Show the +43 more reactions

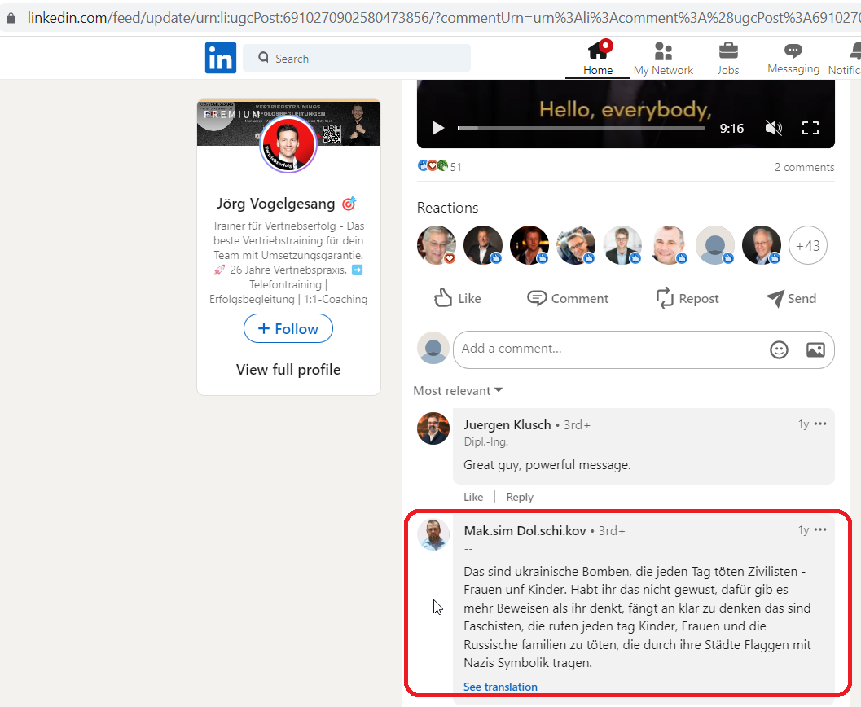[x=808, y=245]
